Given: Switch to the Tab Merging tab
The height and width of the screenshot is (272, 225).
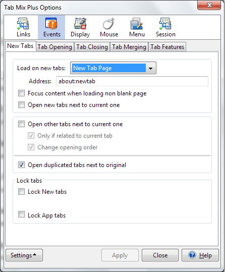Looking at the screenshot, I should 129,47.
